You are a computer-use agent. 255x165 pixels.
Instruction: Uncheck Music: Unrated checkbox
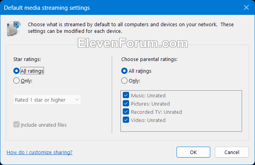[x=126, y=95]
